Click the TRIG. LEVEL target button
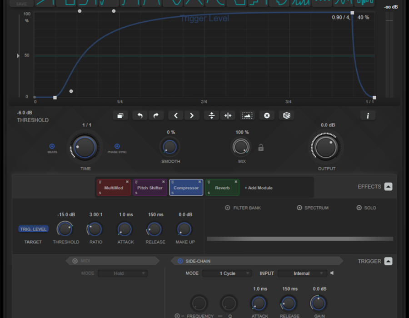This screenshot has width=409, height=318. pos(33,229)
